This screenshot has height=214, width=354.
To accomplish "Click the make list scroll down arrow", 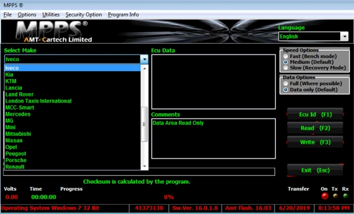I will [144, 166].
